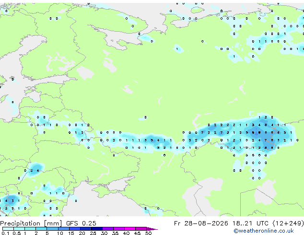The image size is (304, 235).
Task: Click the '18..21 UTC' time text
Action: click(250, 223)
